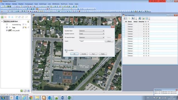Click the editable pencil icon on Test layer

tap(23, 27)
